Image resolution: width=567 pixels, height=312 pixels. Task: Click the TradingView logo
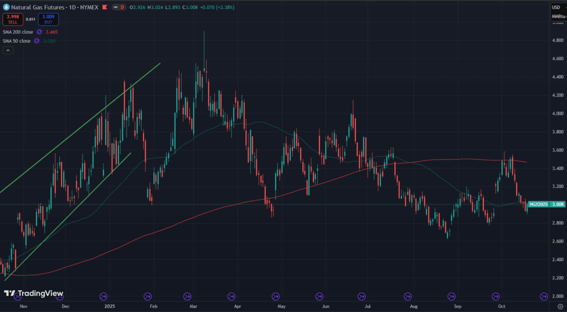click(x=33, y=293)
